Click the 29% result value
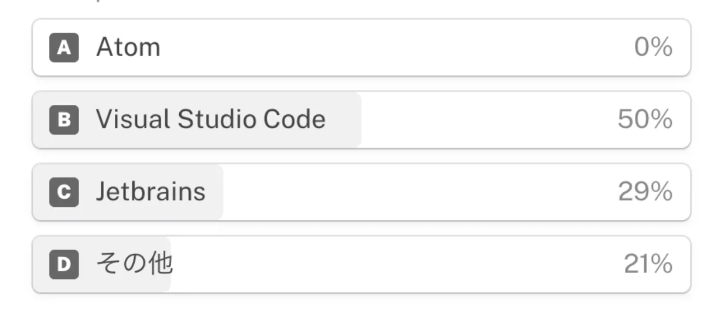This screenshot has height=327, width=704. (x=645, y=192)
